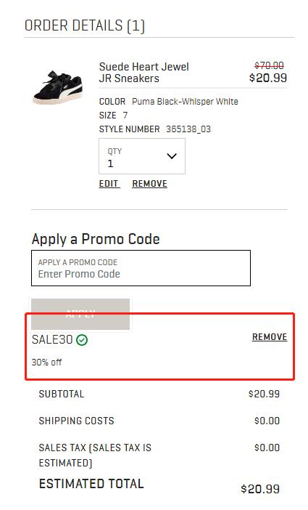Remove the sneakers from the order
Viewport: 308px width, 510px height.
click(149, 184)
